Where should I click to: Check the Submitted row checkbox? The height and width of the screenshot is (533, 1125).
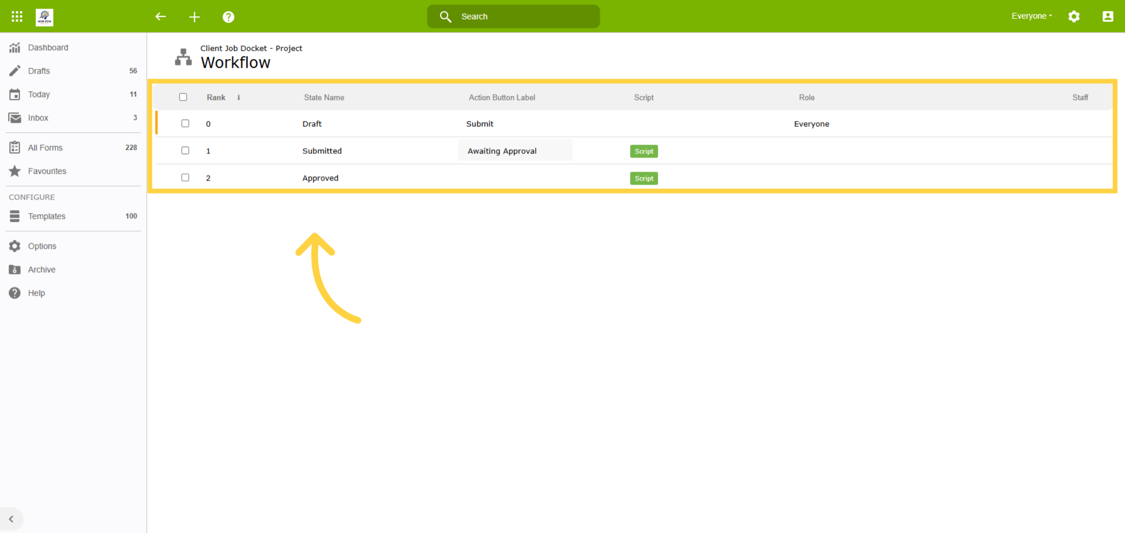185,150
